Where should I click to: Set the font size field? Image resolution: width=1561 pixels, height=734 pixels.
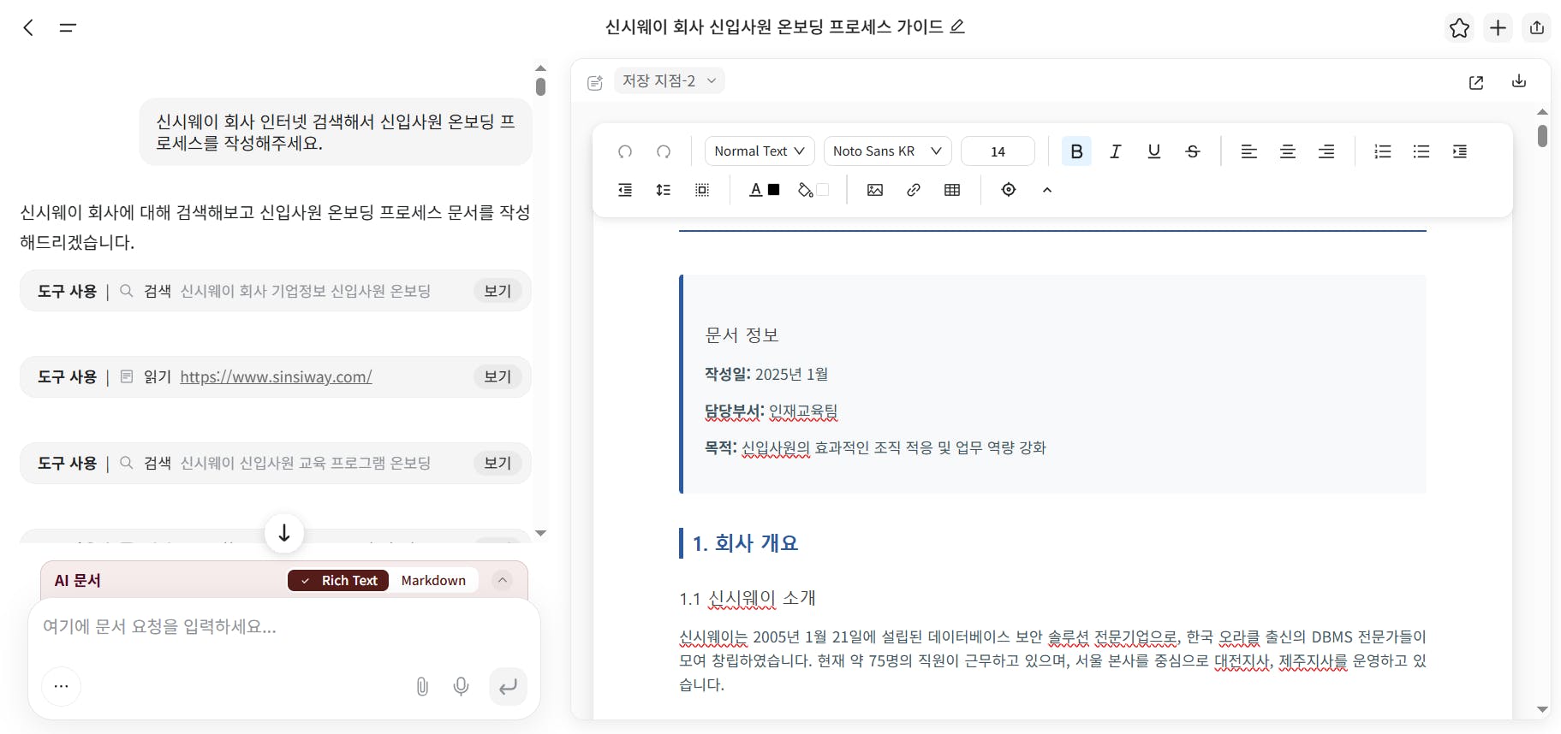pyautogui.click(x=998, y=151)
